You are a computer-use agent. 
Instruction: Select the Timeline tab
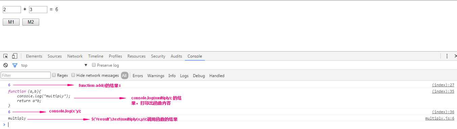[96, 56]
